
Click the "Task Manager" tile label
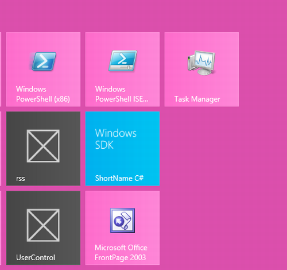(x=197, y=99)
